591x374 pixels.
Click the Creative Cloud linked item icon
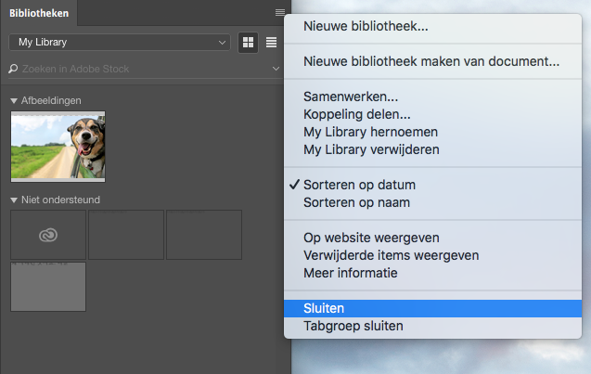point(48,235)
